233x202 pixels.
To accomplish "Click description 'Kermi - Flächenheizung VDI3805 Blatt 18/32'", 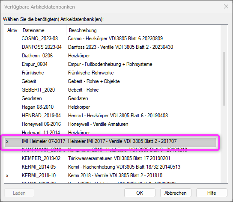I will (113, 167).
